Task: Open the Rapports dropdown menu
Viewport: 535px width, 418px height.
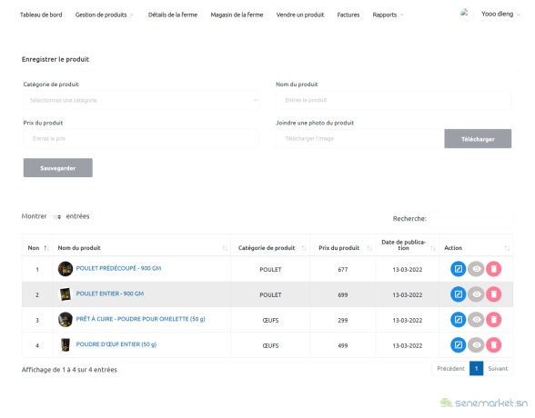Action: point(388,15)
